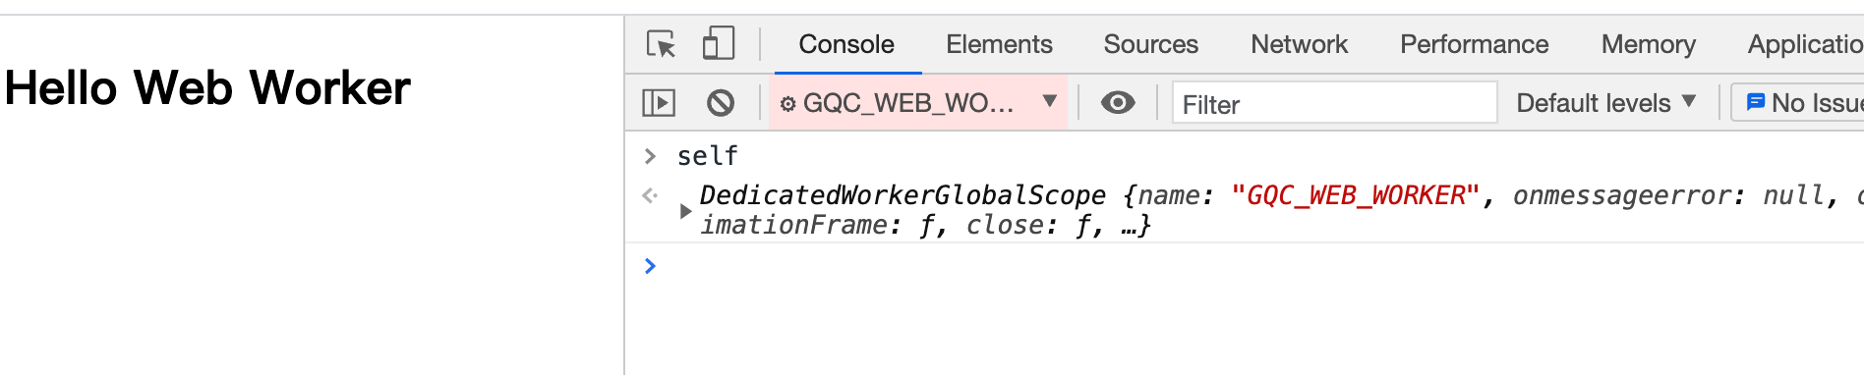Click the gear icon beside GQC_WEB_WO context
The width and height of the screenshot is (1864, 375).
point(787,103)
